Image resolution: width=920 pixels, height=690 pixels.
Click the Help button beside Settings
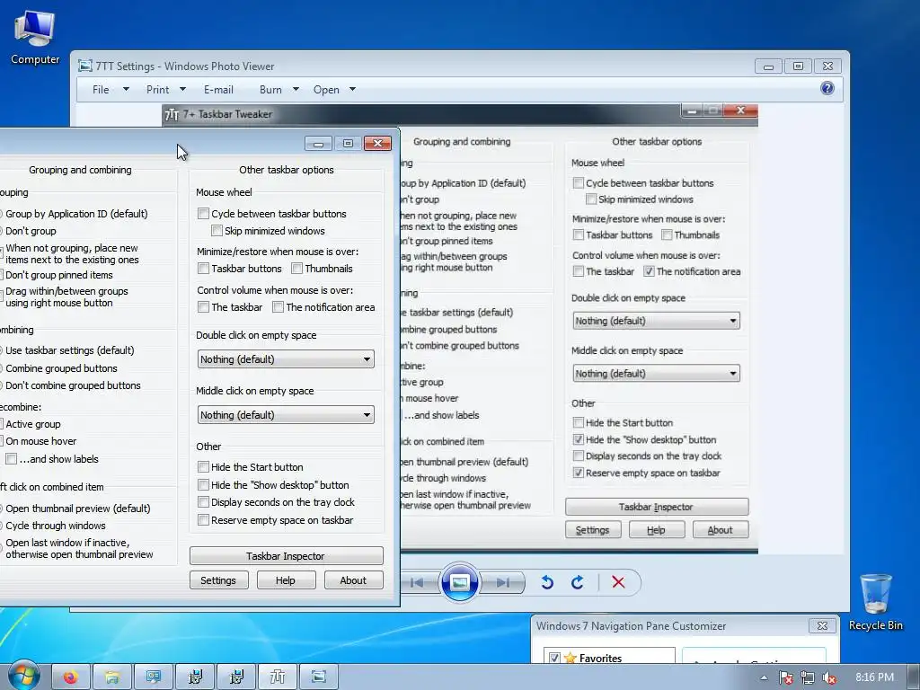point(286,580)
